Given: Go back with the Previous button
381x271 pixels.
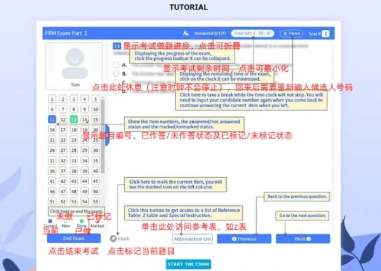Looking at the screenshot, I should [244, 239].
